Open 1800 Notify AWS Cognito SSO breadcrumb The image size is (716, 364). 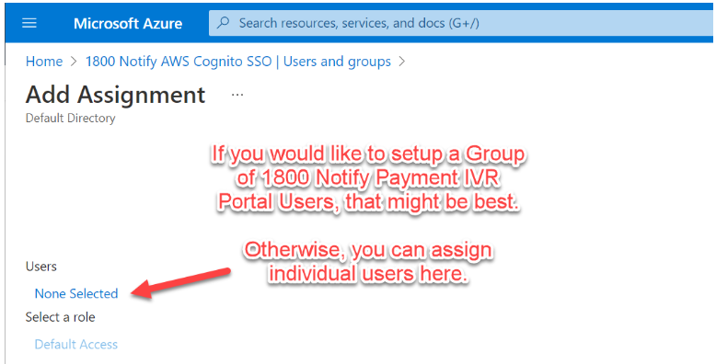238,62
